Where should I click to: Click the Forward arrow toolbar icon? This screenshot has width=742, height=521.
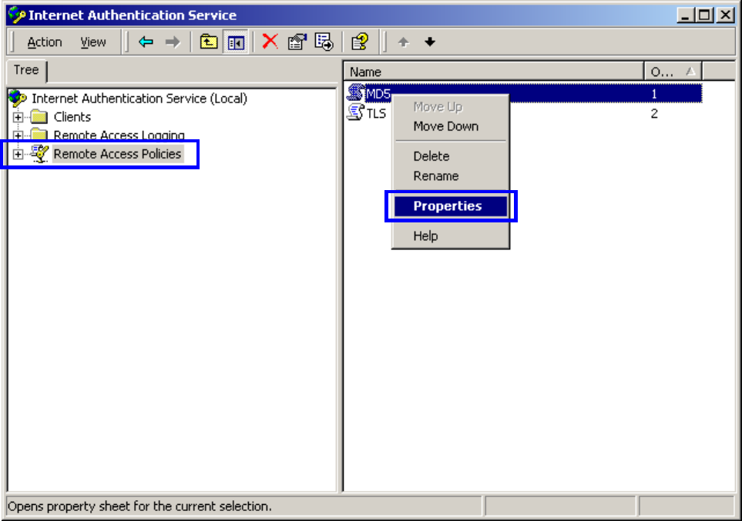[173, 42]
